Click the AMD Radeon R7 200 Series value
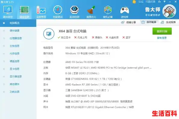This screenshot has width=179, height=119. (x=93, y=85)
